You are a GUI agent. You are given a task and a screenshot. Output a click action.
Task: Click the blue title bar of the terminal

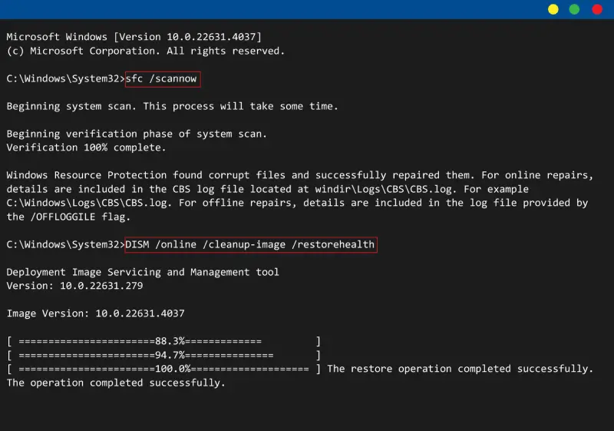coord(269,9)
